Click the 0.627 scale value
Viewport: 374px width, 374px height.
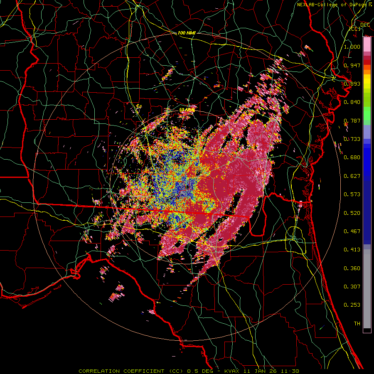coord(352,176)
